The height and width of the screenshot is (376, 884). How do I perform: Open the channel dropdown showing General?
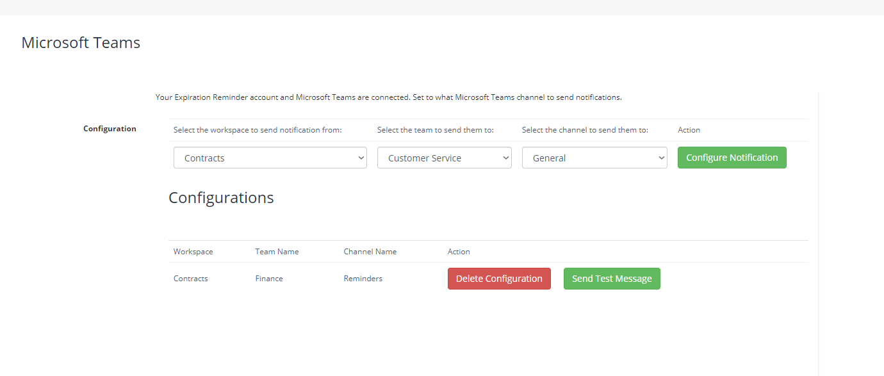coord(594,158)
